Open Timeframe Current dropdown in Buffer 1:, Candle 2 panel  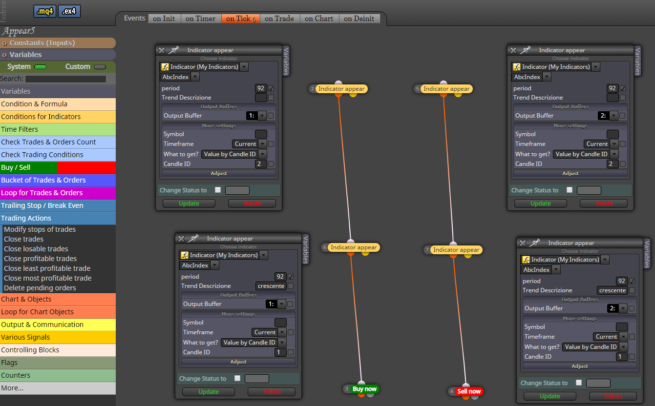[262, 144]
